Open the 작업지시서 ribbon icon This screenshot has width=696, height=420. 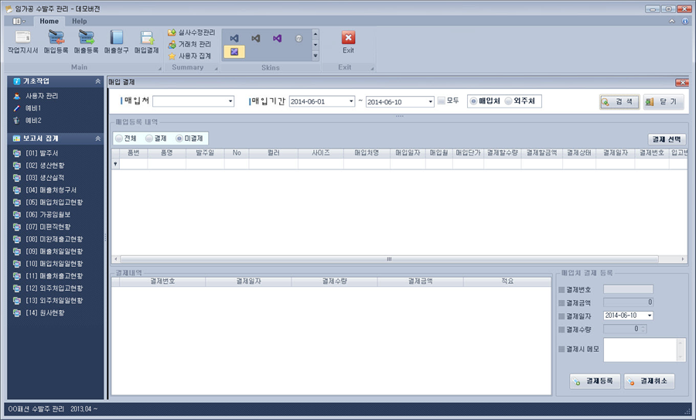[x=23, y=43]
